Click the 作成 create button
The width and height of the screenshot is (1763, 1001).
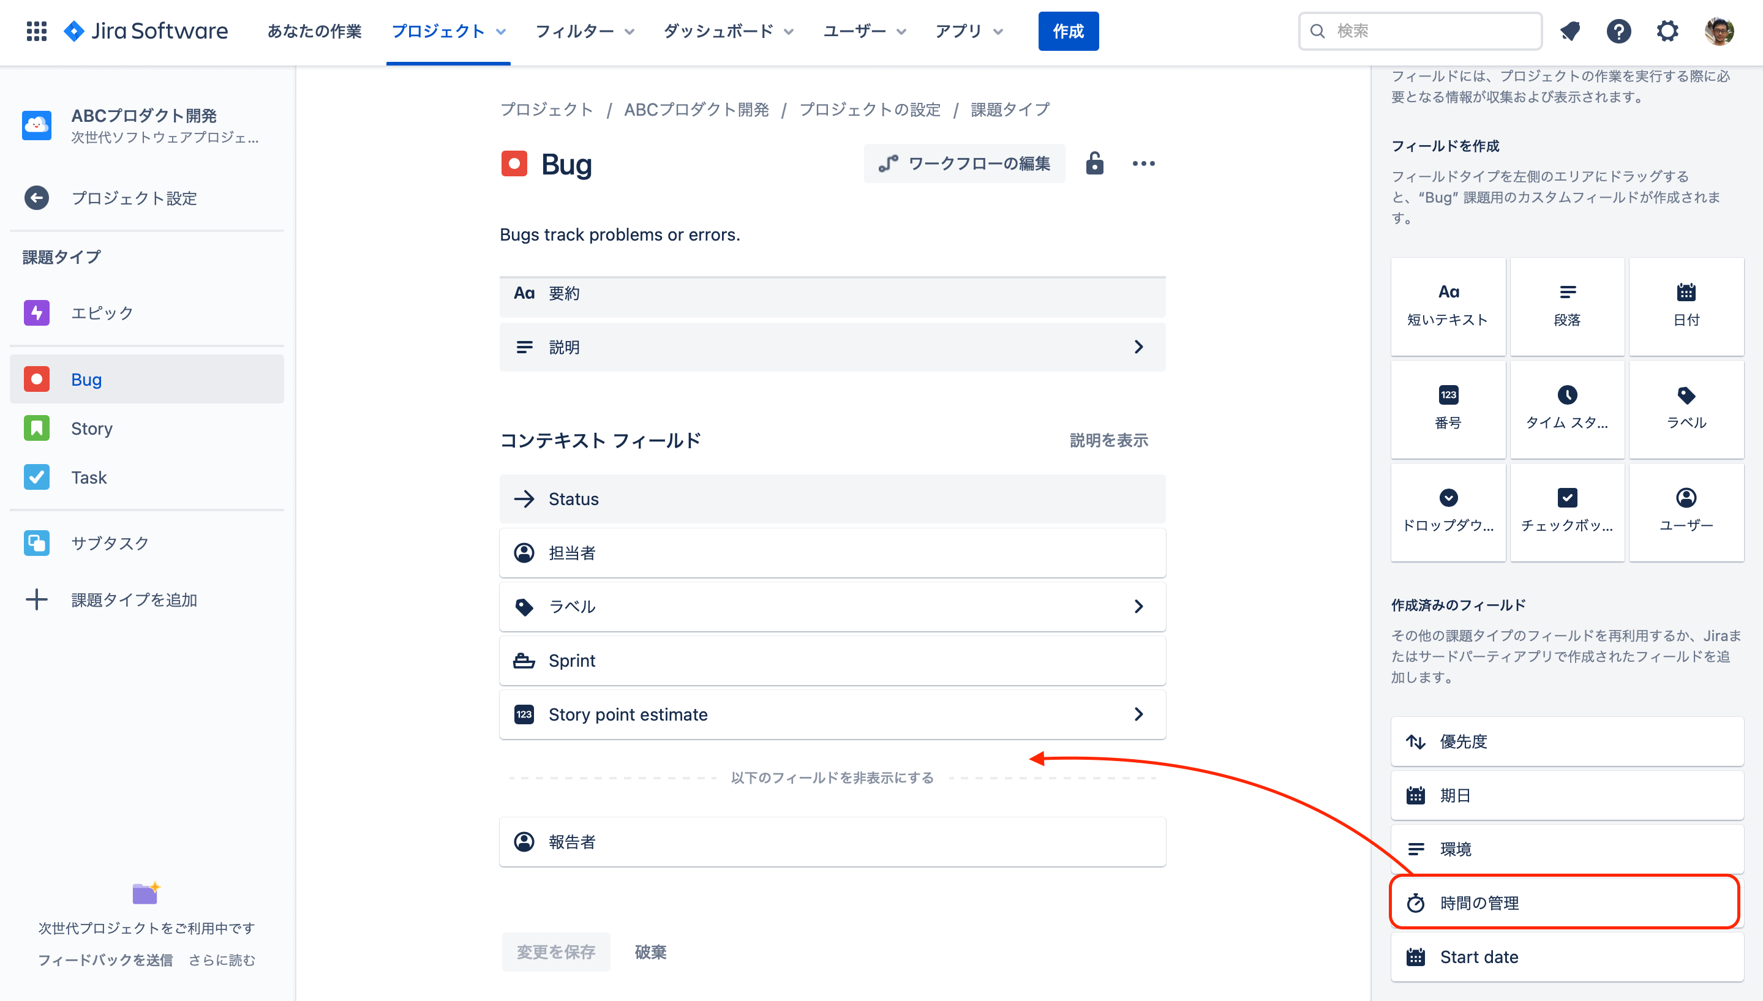pyautogui.click(x=1068, y=32)
